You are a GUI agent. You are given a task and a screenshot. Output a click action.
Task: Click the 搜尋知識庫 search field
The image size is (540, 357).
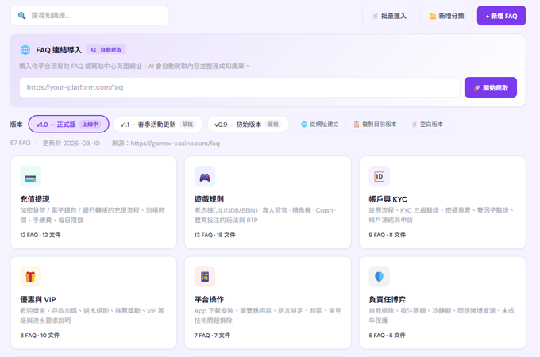click(x=95, y=16)
